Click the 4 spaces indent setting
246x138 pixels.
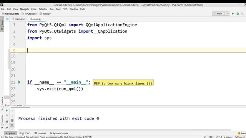click(228, 137)
